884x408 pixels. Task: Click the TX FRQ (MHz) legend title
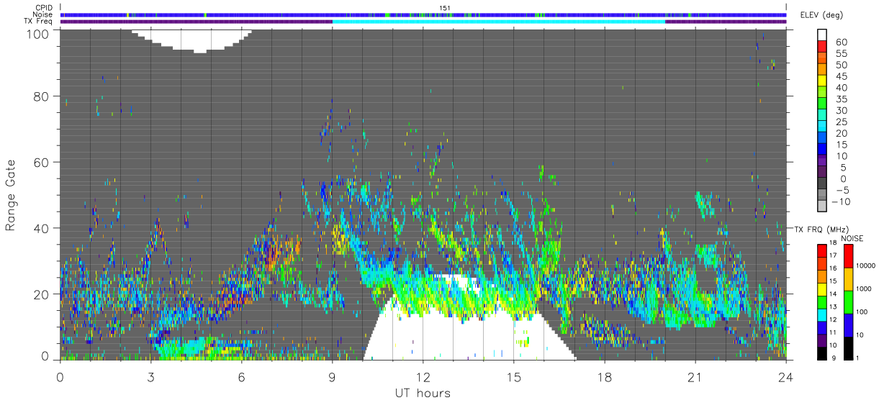[820, 230]
